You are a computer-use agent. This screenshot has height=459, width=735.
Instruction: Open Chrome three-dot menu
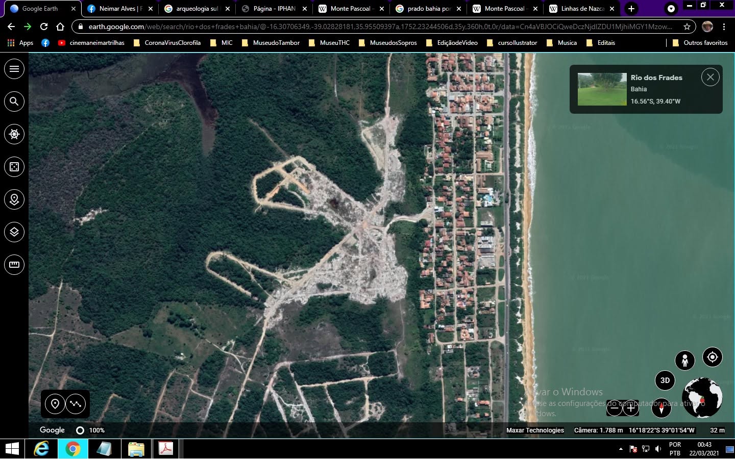[724, 27]
